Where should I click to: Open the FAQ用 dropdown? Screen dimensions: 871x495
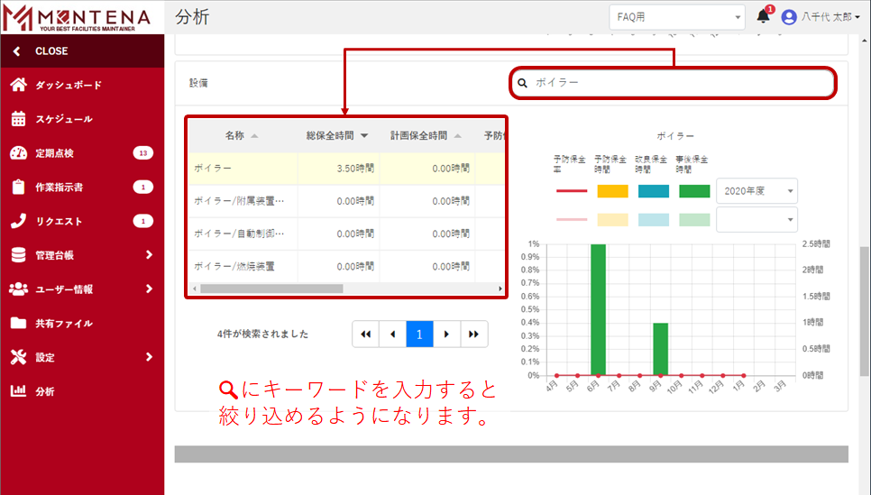point(677,16)
